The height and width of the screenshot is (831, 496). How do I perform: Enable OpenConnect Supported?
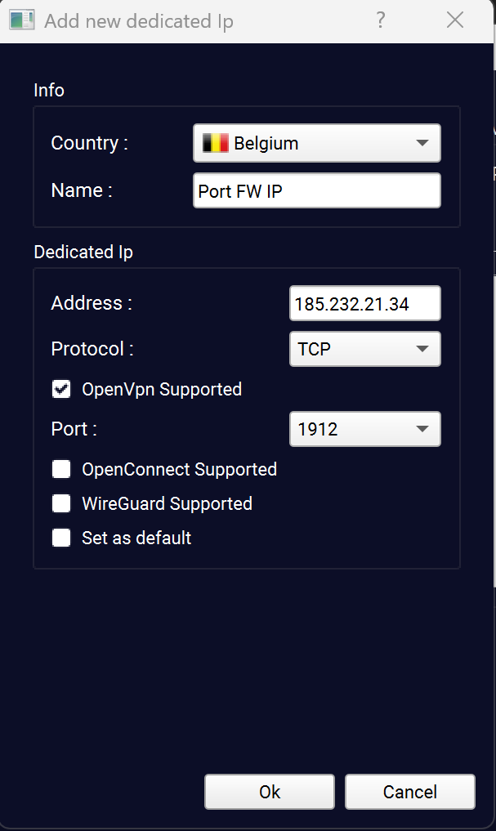tap(61, 469)
